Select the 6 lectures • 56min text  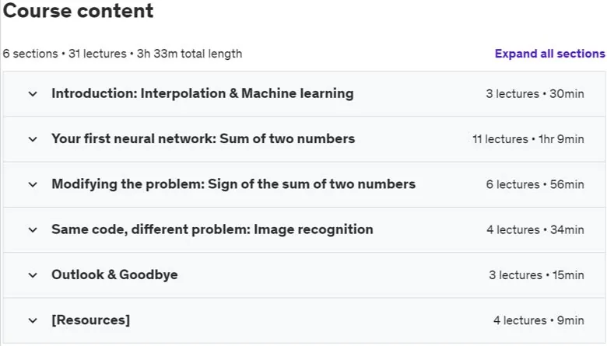point(535,184)
